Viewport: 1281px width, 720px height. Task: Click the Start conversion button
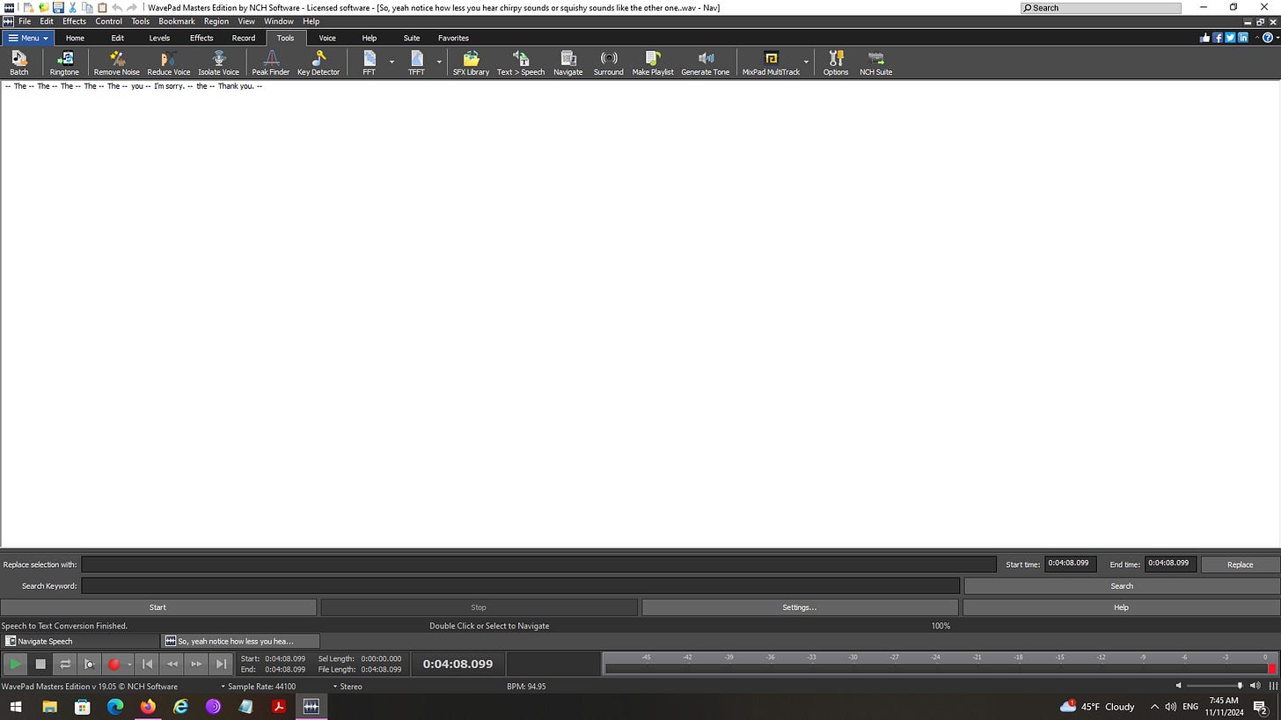[x=158, y=607]
